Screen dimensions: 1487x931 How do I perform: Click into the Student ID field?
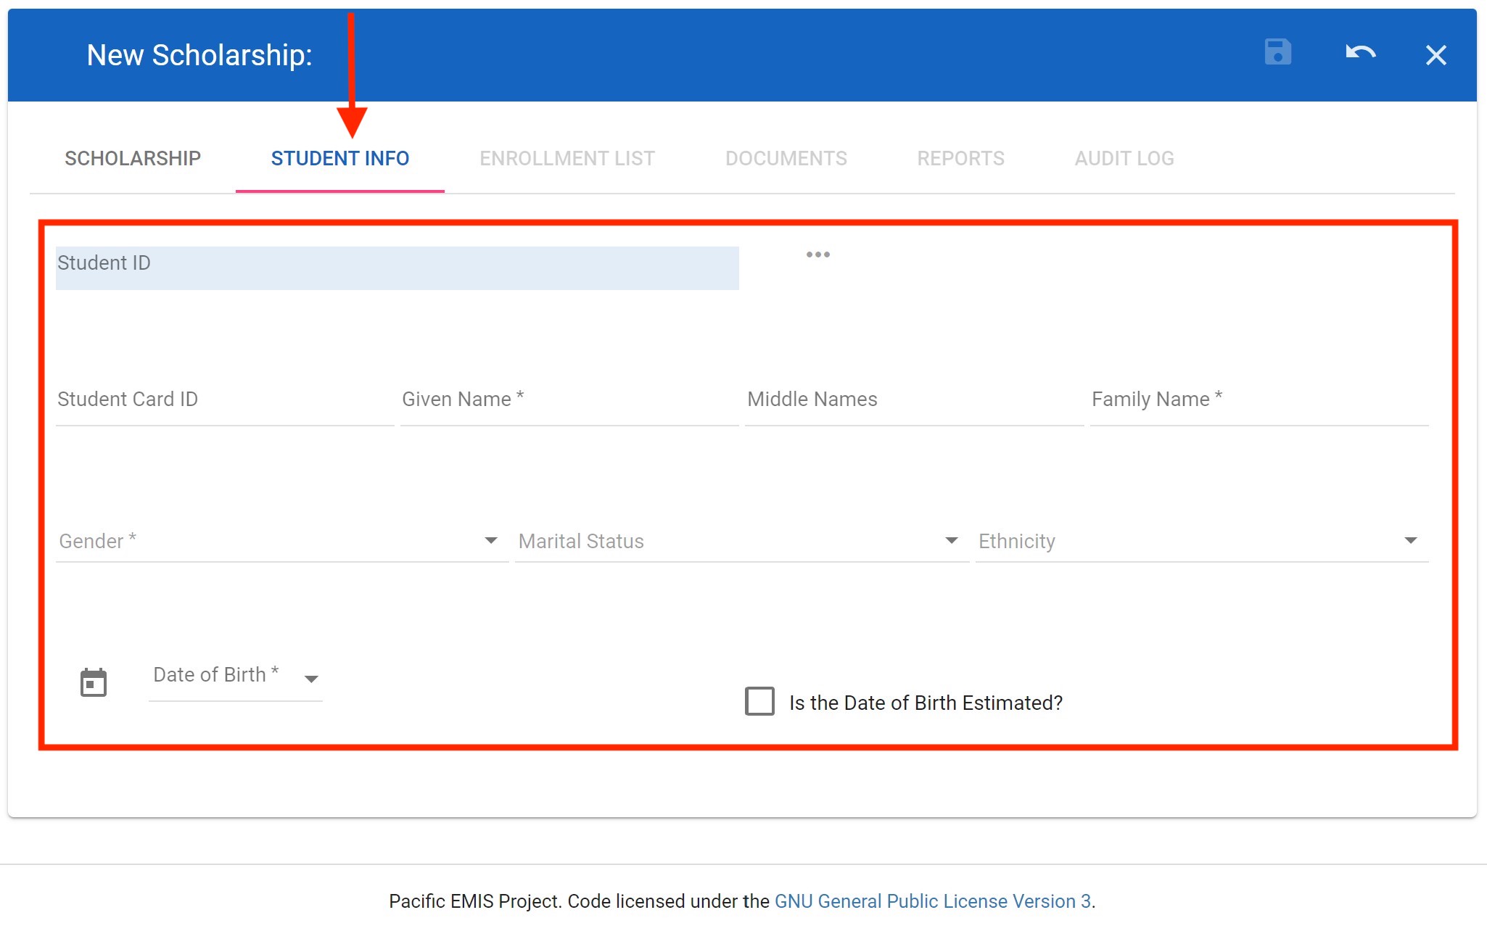(x=397, y=268)
